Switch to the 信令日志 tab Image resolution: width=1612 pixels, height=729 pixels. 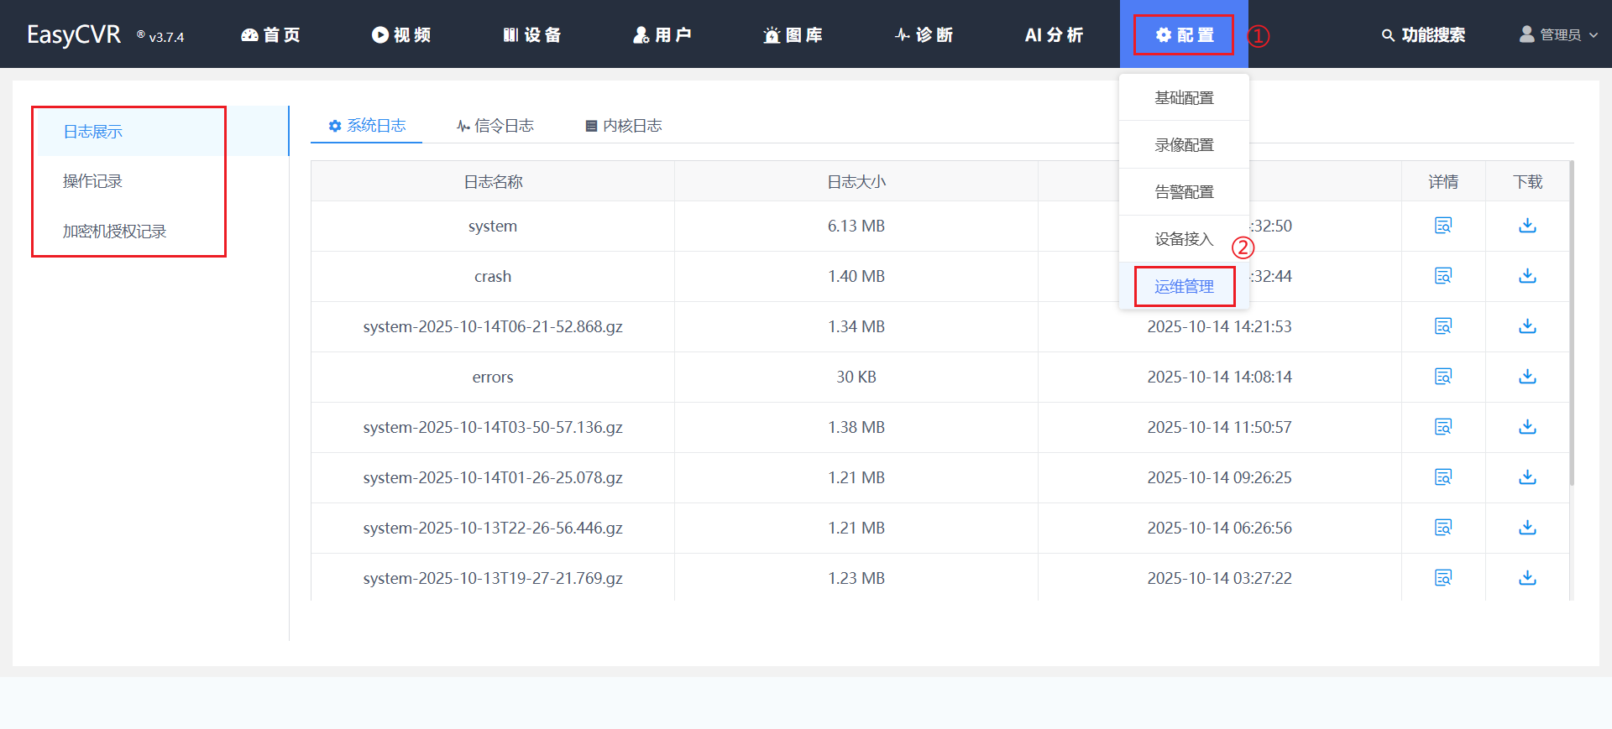point(495,126)
